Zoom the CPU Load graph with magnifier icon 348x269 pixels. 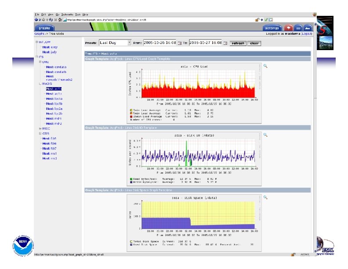pyautogui.click(x=265, y=66)
